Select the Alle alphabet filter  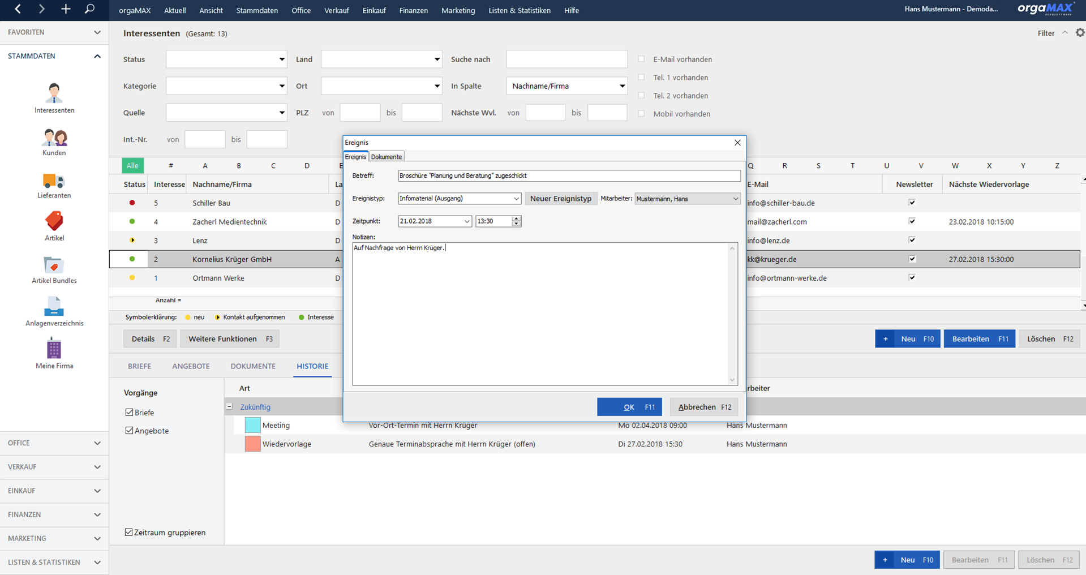[132, 166]
